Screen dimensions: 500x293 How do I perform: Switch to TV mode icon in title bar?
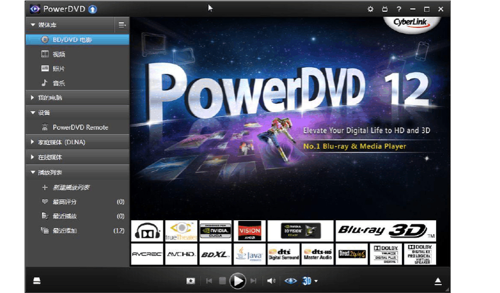(385, 9)
